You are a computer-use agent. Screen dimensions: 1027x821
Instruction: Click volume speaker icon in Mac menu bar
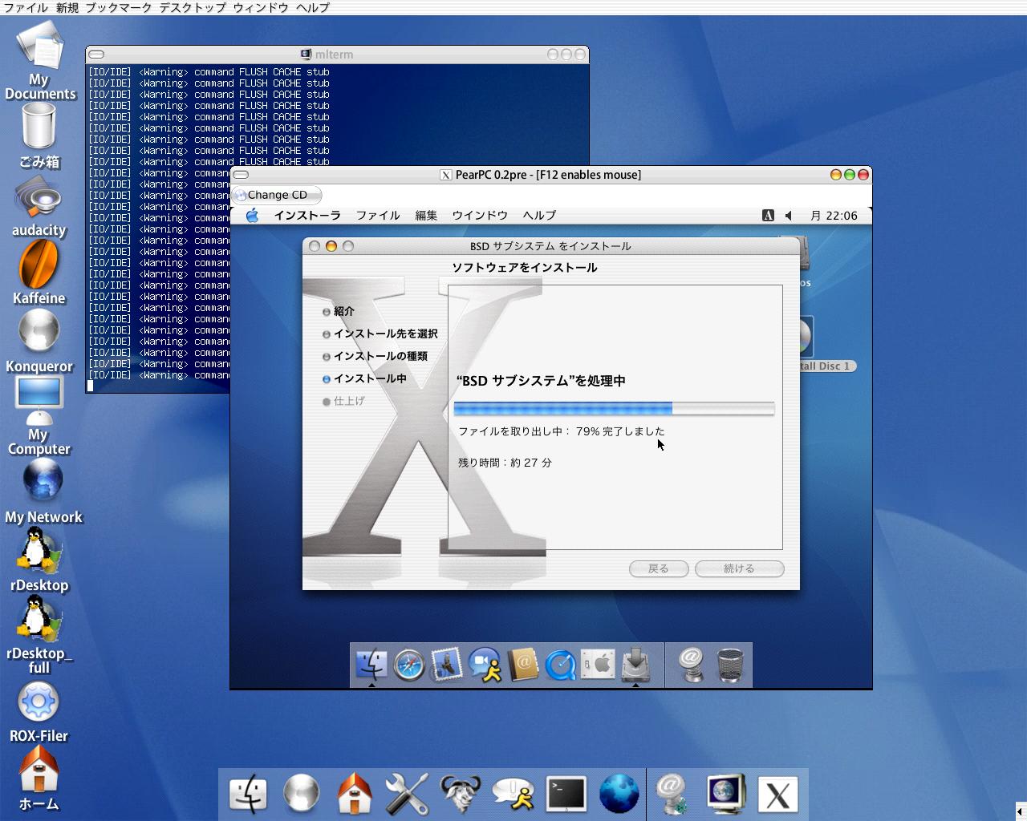[788, 215]
